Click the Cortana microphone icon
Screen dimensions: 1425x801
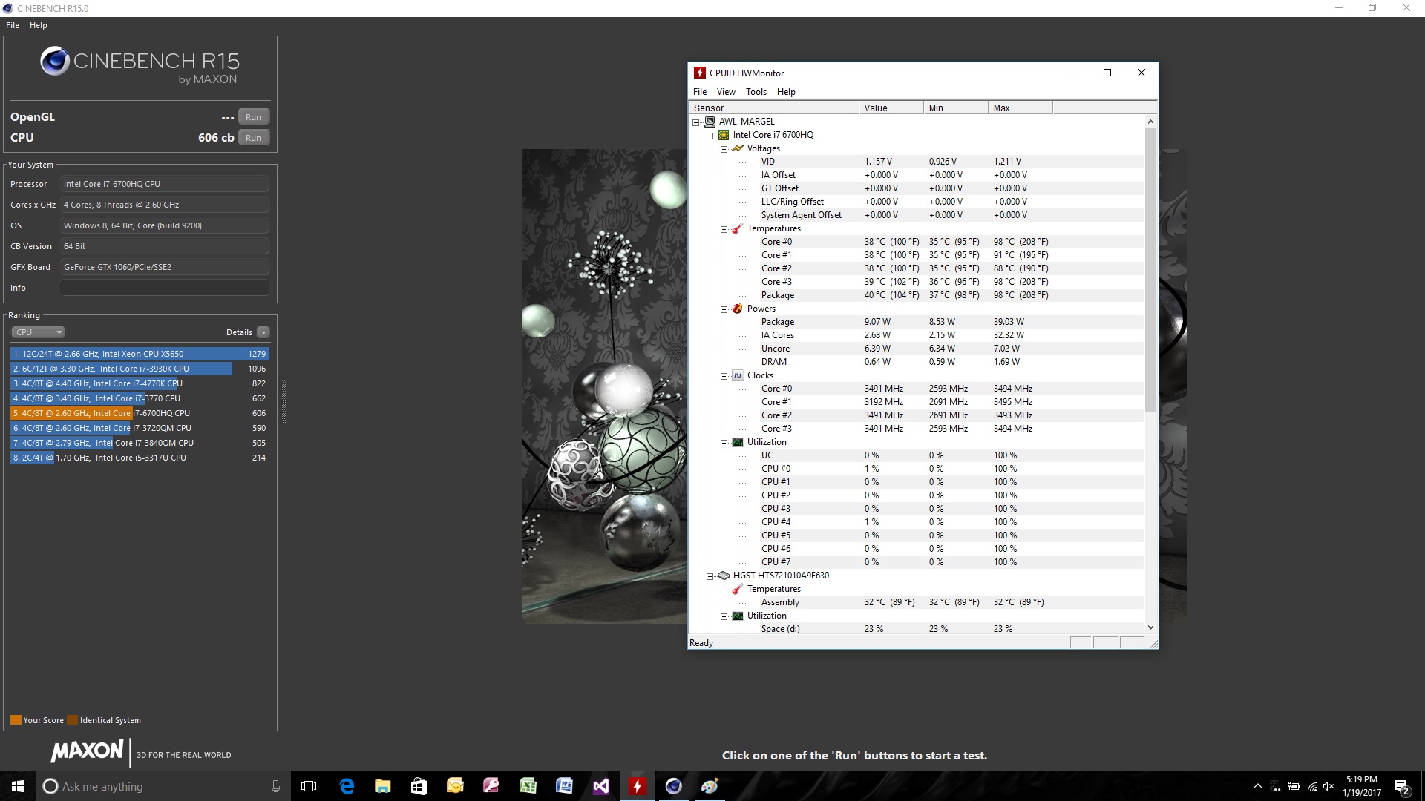point(275,786)
